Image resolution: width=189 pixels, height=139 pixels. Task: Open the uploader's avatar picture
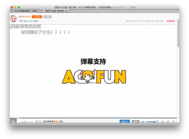[14, 19]
